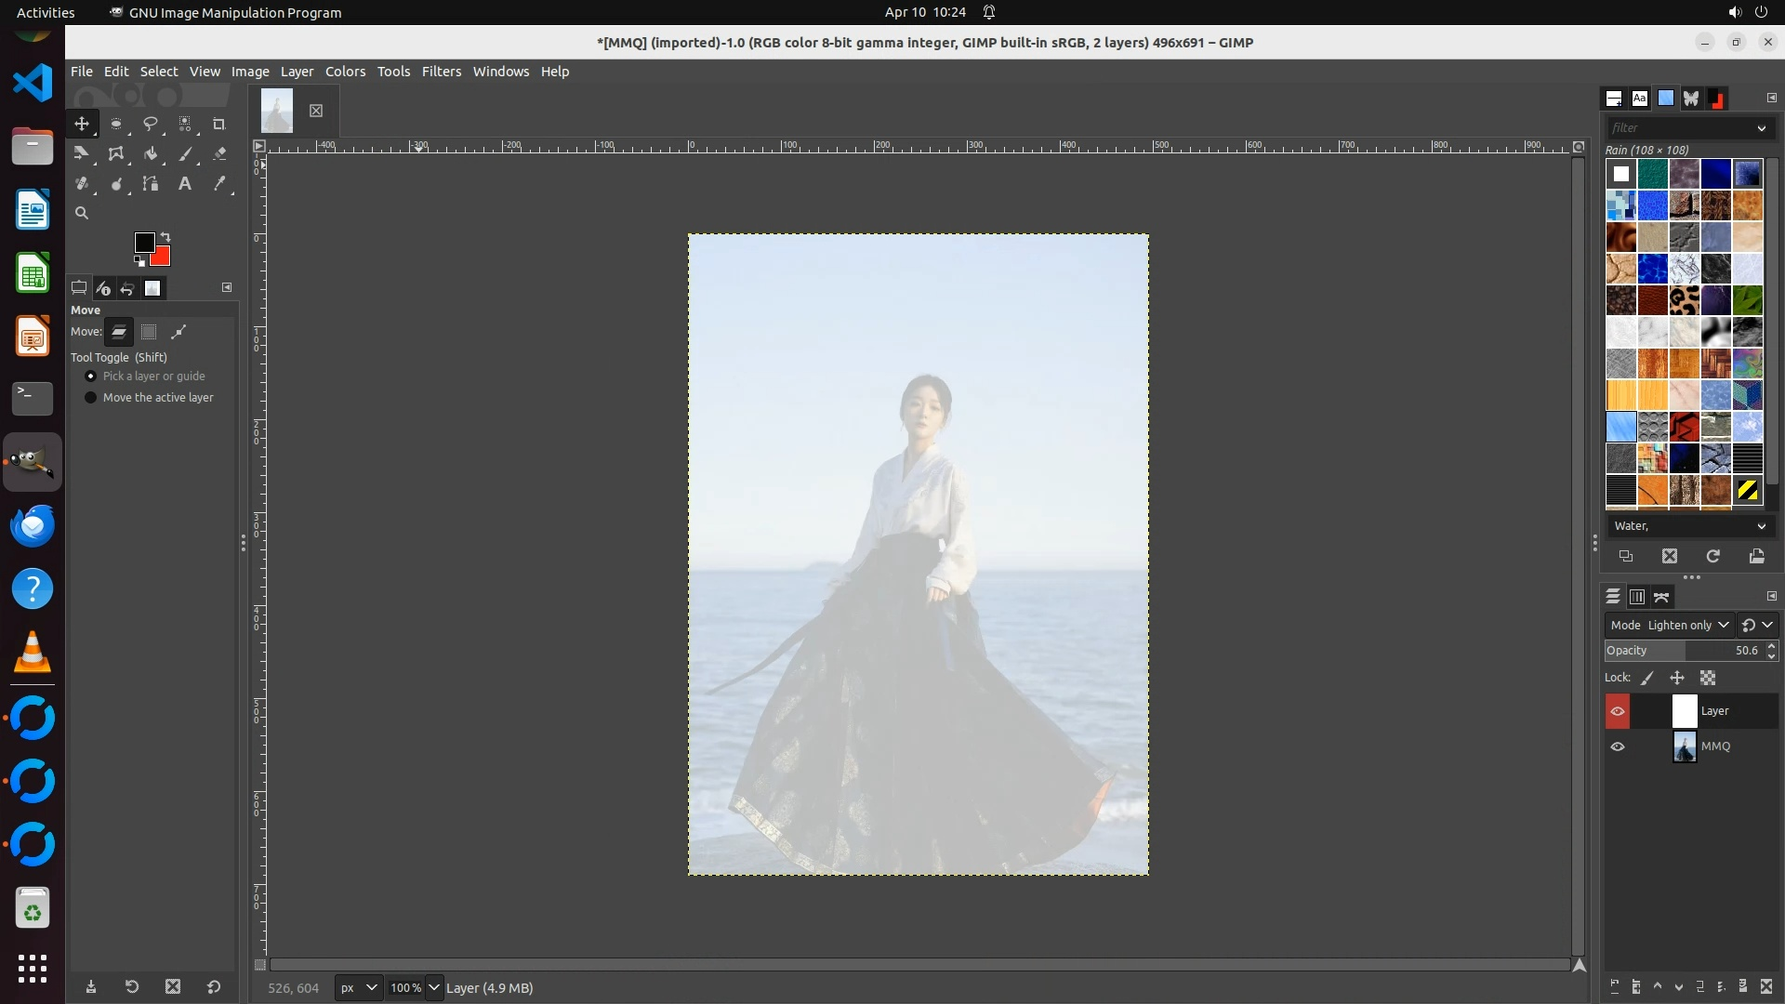1785x1004 pixels.
Task: Select the Free Select lasso tool
Action: [x=151, y=124]
